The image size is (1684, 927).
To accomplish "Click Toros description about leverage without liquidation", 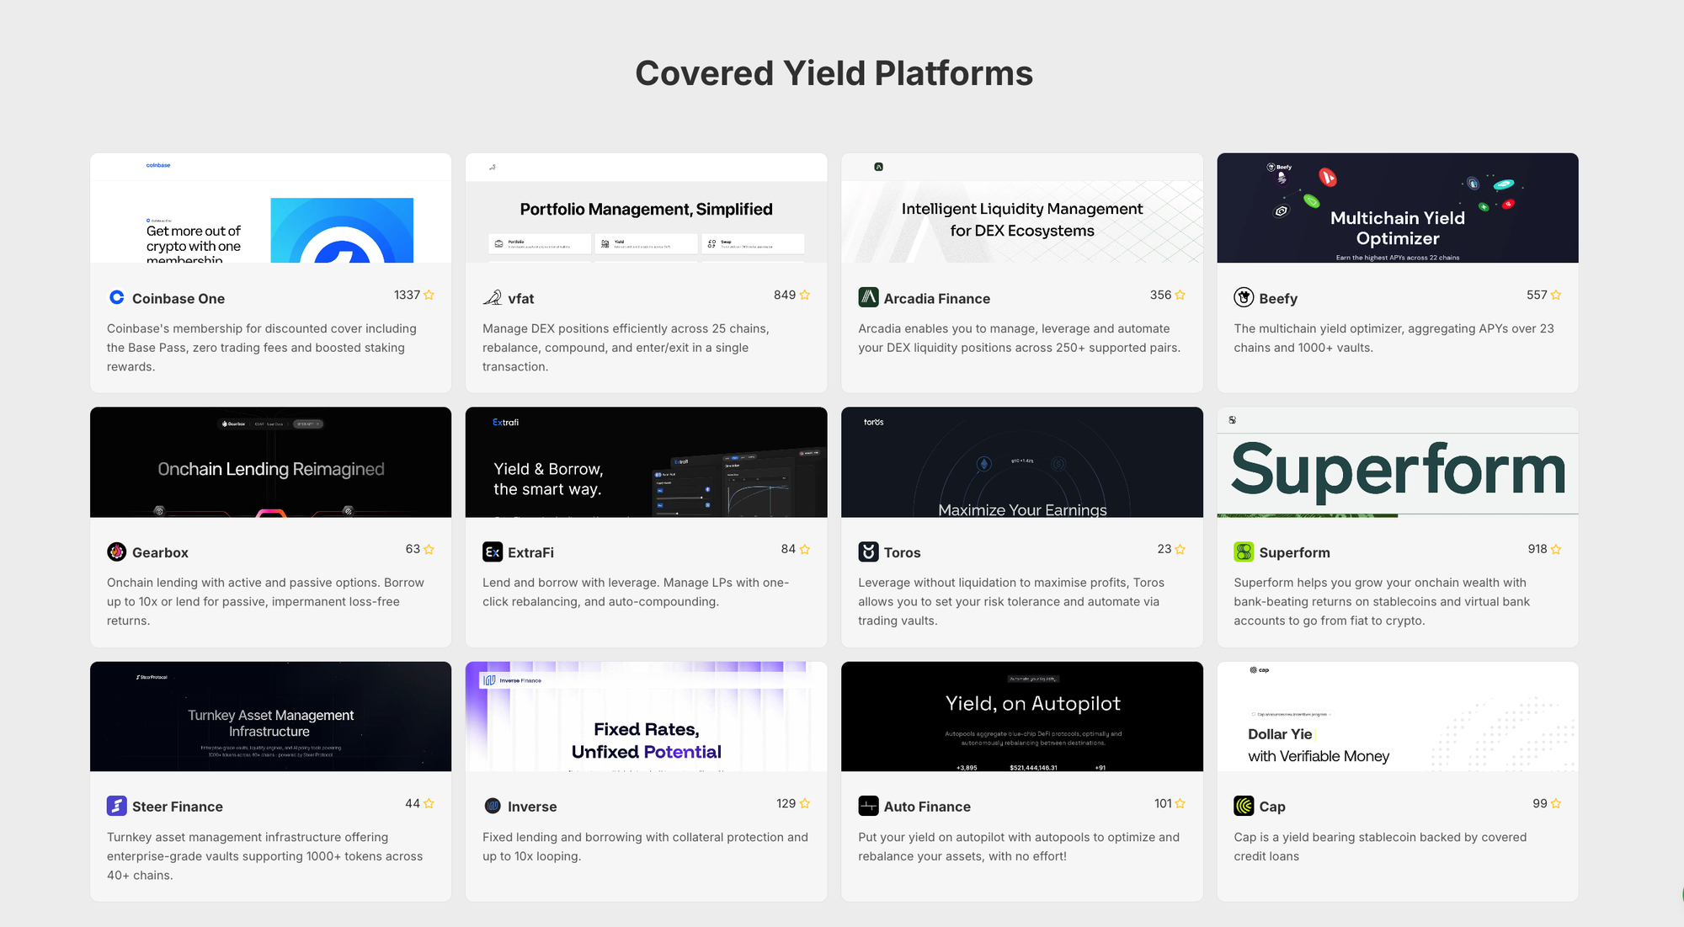I will click(1011, 601).
